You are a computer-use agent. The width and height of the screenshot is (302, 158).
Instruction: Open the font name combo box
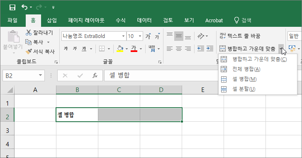pyautogui.click(x=94, y=36)
